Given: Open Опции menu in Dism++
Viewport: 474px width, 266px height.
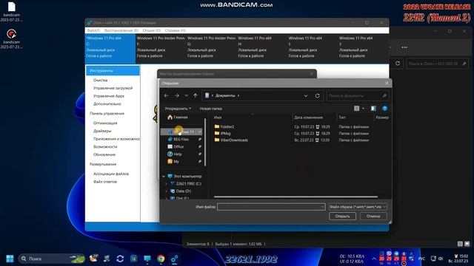Looking at the screenshot, I should [x=151, y=30].
